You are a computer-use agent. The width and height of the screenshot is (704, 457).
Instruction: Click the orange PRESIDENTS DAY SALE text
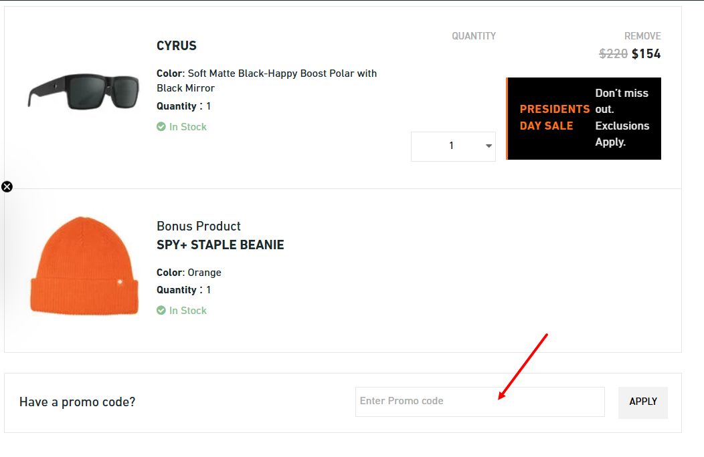click(555, 117)
